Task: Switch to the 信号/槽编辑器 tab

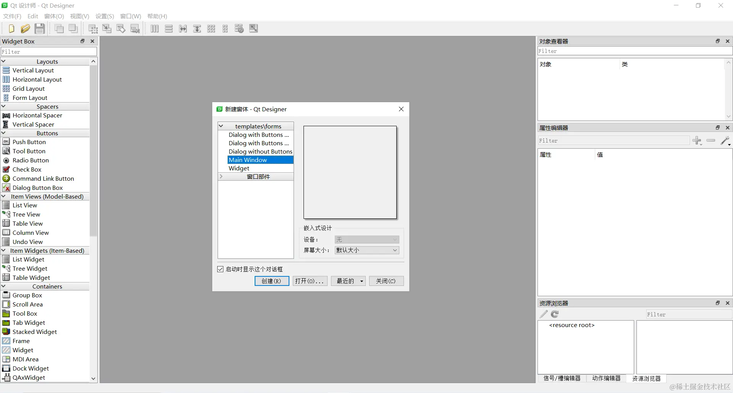Action: coord(562,378)
